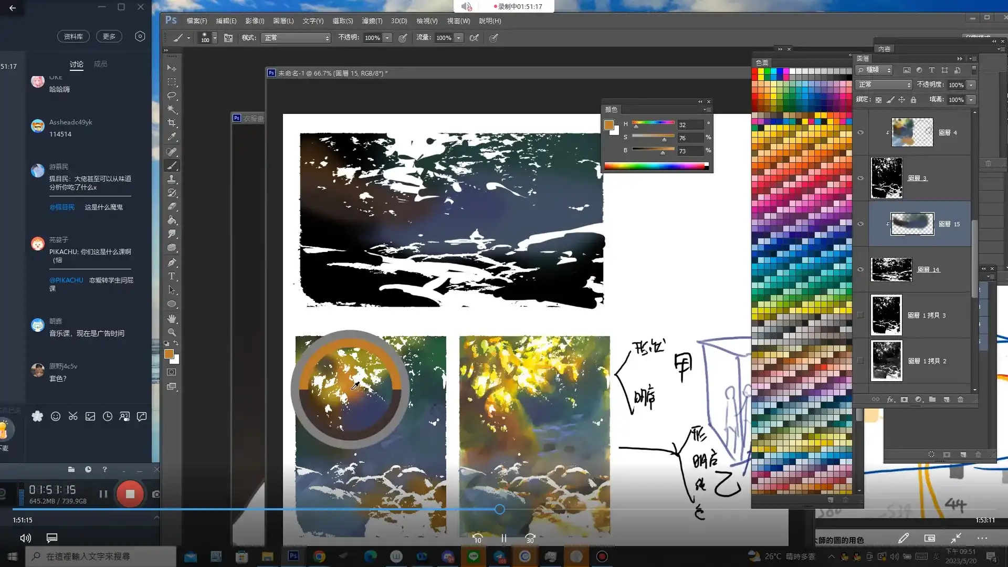Click the red stop recording button
The width and height of the screenshot is (1008, 567).
(x=130, y=494)
